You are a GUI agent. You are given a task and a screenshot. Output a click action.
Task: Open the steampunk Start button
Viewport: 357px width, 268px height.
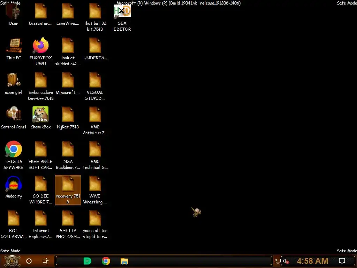coord(12,261)
